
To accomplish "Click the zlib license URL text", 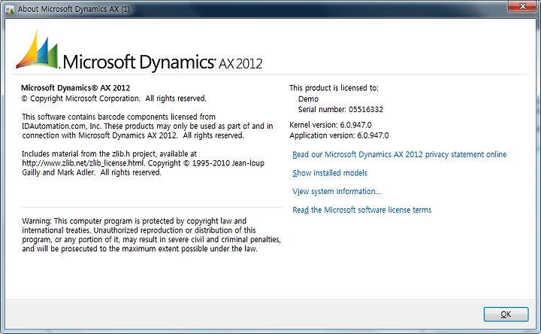I will pyautogui.click(x=83, y=163).
